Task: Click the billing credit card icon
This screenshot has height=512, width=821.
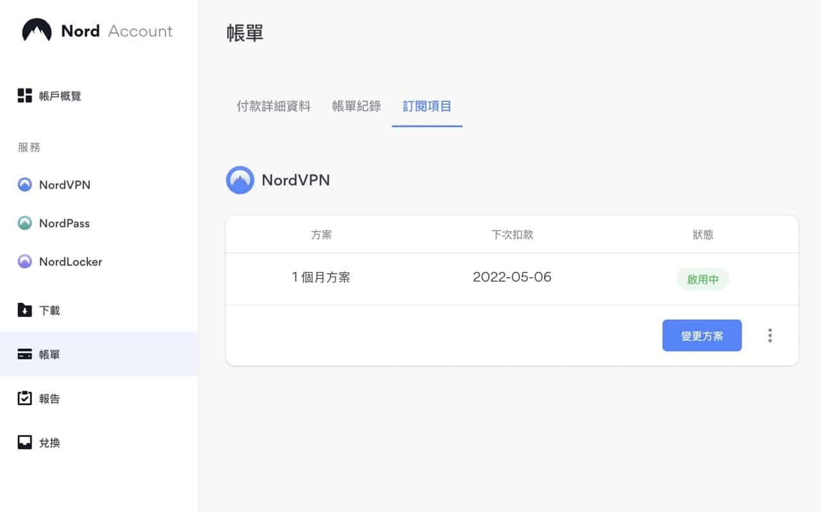Action: pyautogui.click(x=24, y=354)
